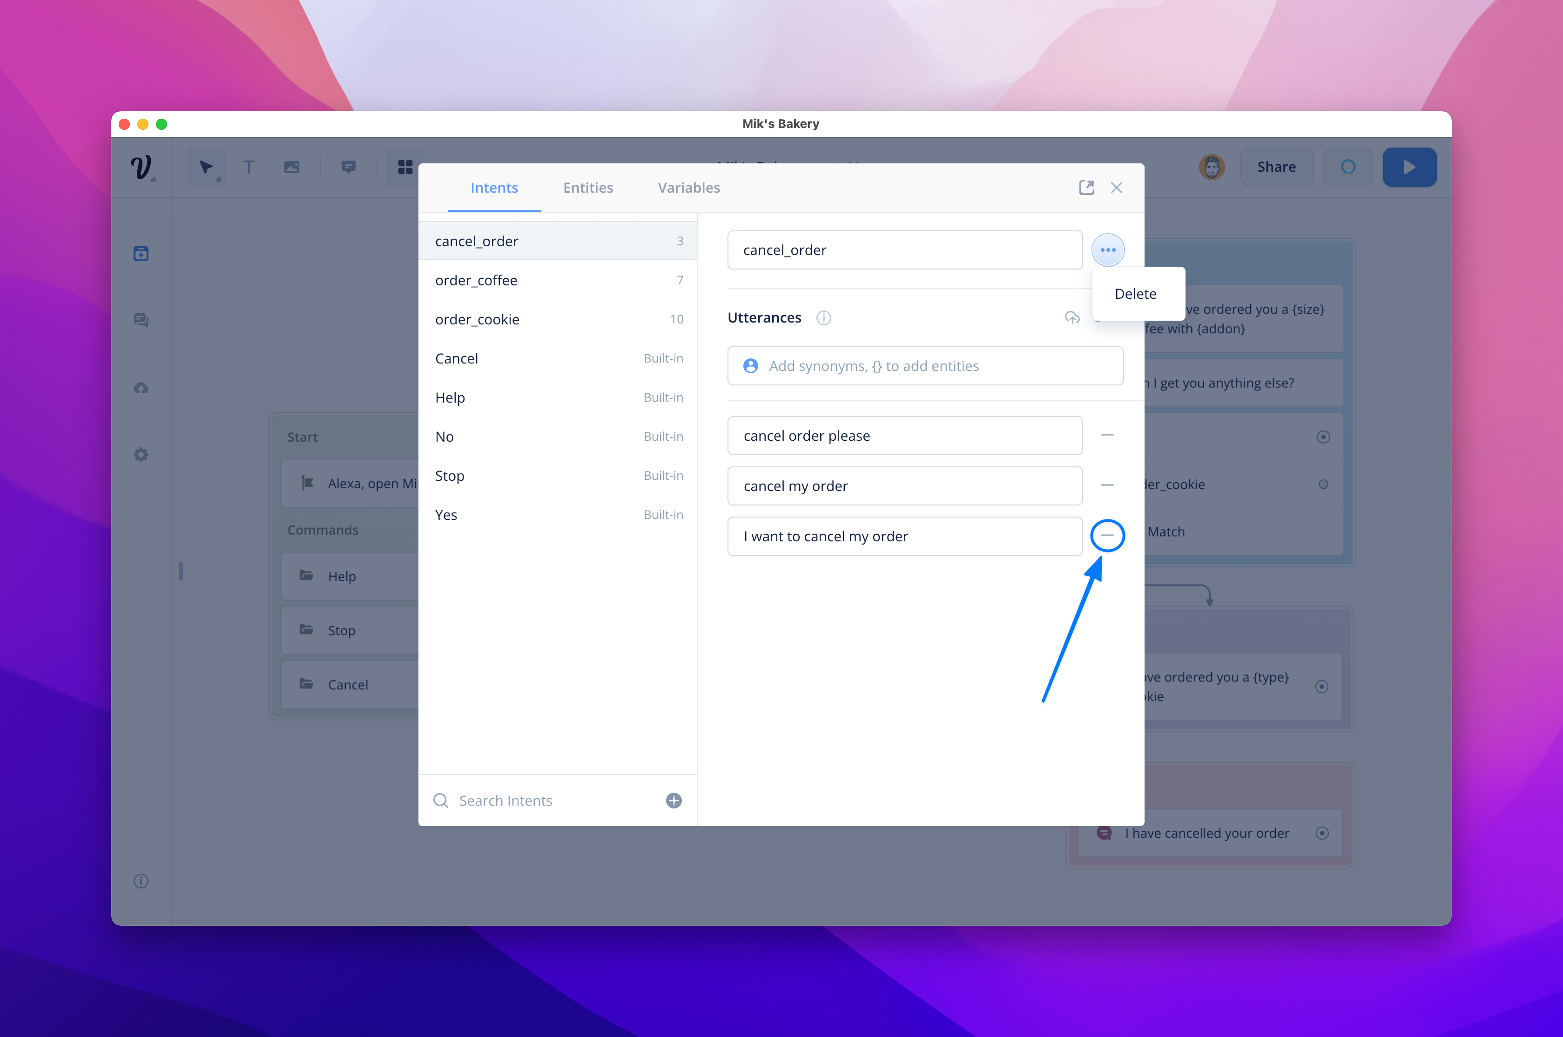This screenshot has height=1037, width=1563.
Task: Click the order_cookie port circle
Action: pyautogui.click(x=1323, y=484)
